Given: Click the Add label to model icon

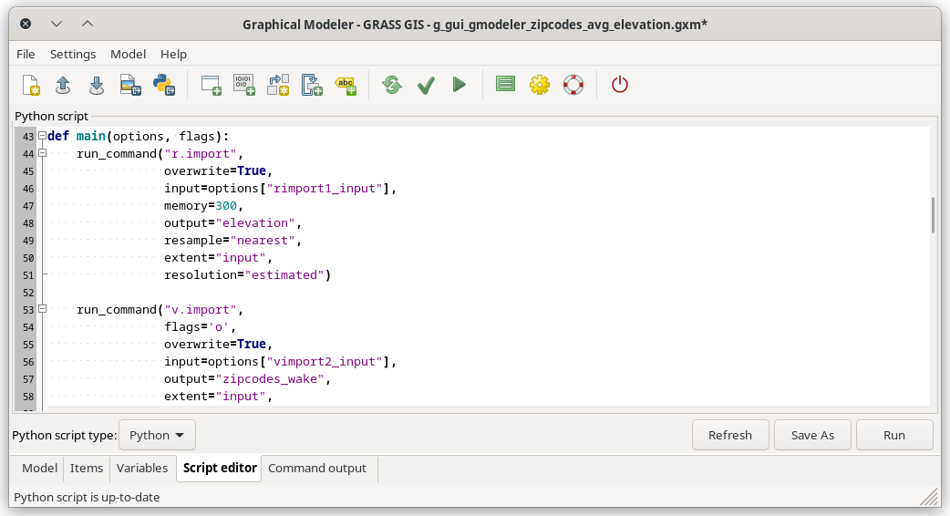Looking at the screenshot, I should pos(346,86).
